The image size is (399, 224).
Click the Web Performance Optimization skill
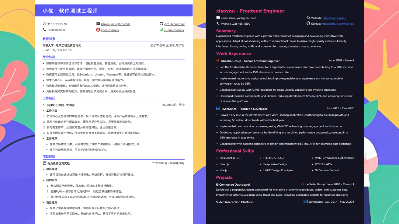[335, 158]
